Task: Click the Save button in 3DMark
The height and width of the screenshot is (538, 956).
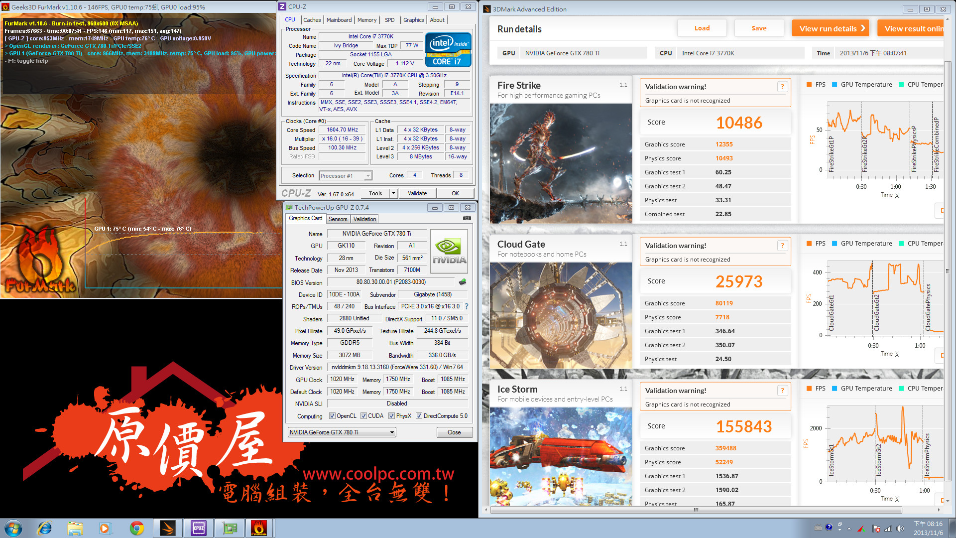Action: pos(759,28)
